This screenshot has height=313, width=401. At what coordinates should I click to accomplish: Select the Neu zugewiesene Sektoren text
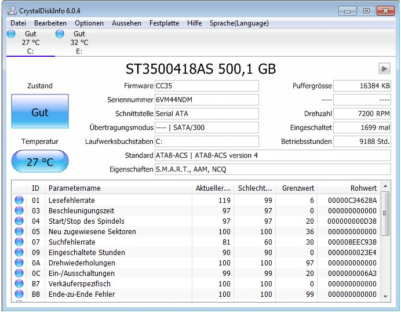[x=92, y=232]
